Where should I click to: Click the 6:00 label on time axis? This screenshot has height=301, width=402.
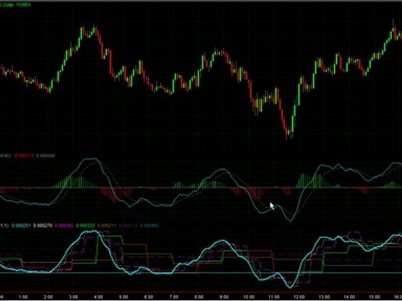click(149, 297)
